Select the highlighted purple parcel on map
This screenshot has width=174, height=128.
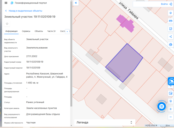coord(125,63)
